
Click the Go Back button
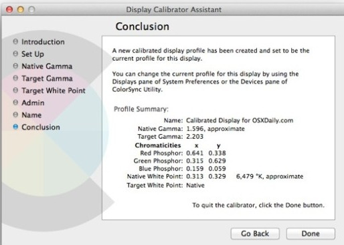[255, 234]
